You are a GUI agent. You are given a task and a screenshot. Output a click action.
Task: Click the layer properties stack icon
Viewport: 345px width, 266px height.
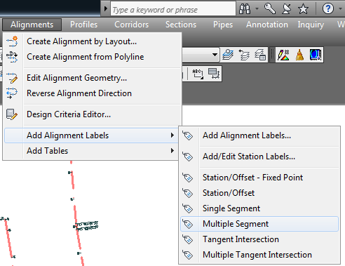click(x=228, y=55)
